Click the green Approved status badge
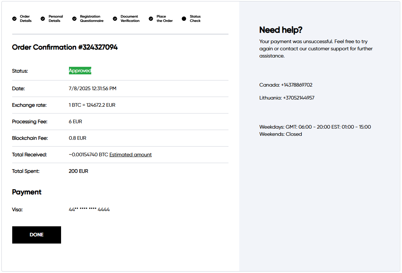This screenshot has width=402, height=273. pos(80,71)
